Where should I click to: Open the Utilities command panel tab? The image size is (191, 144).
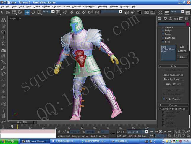[x=187, y=19]
